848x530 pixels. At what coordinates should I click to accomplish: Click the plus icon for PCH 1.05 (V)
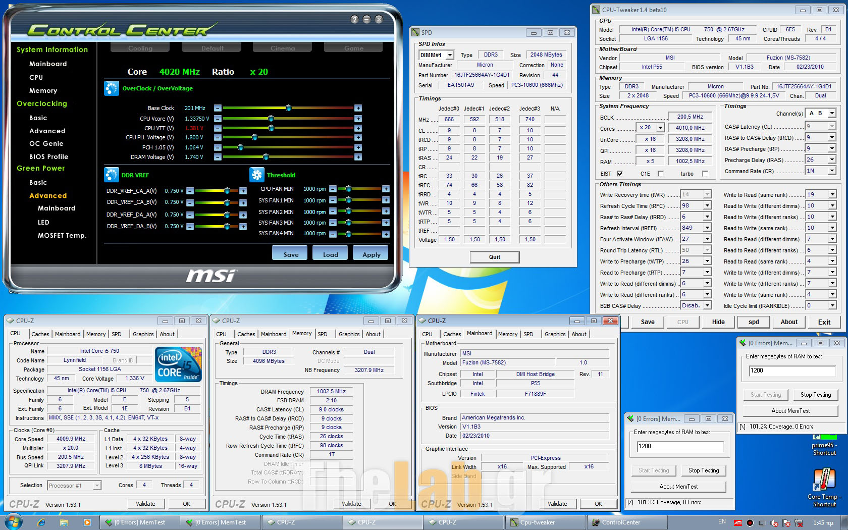(358, 147)
